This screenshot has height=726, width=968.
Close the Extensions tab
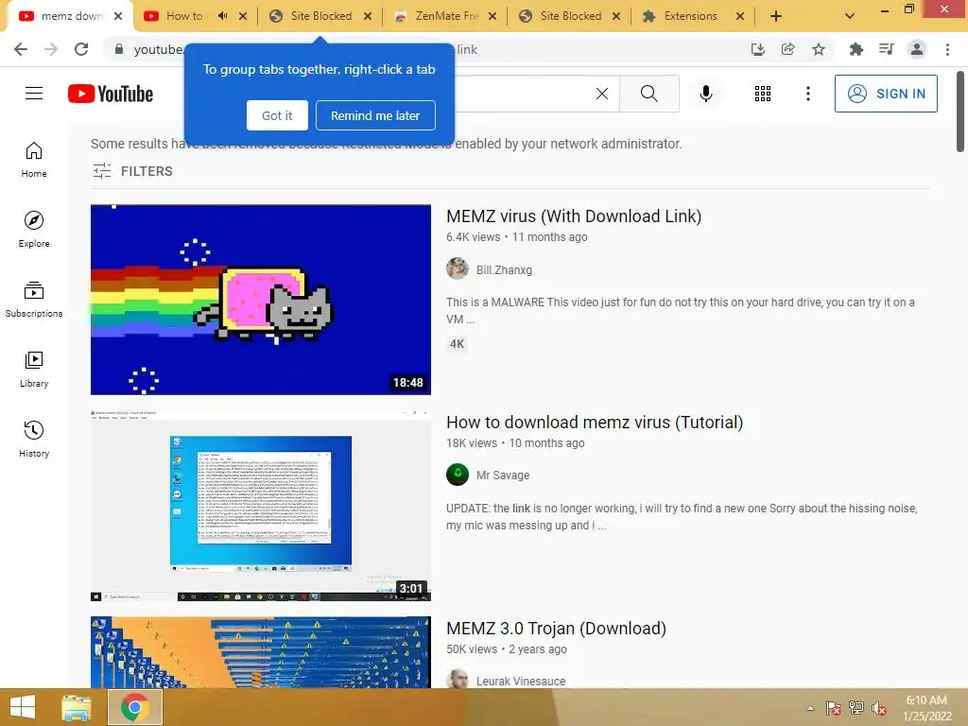[740, 16]
